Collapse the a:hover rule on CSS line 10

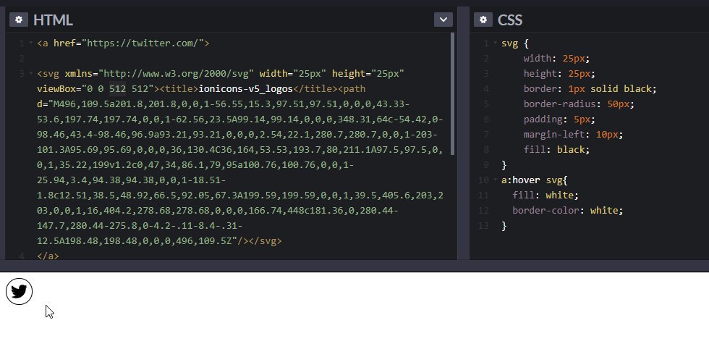(496, 180)
